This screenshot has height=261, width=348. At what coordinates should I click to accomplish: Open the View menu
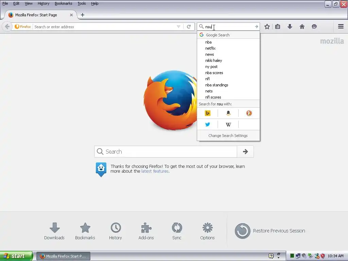point(29,3)
